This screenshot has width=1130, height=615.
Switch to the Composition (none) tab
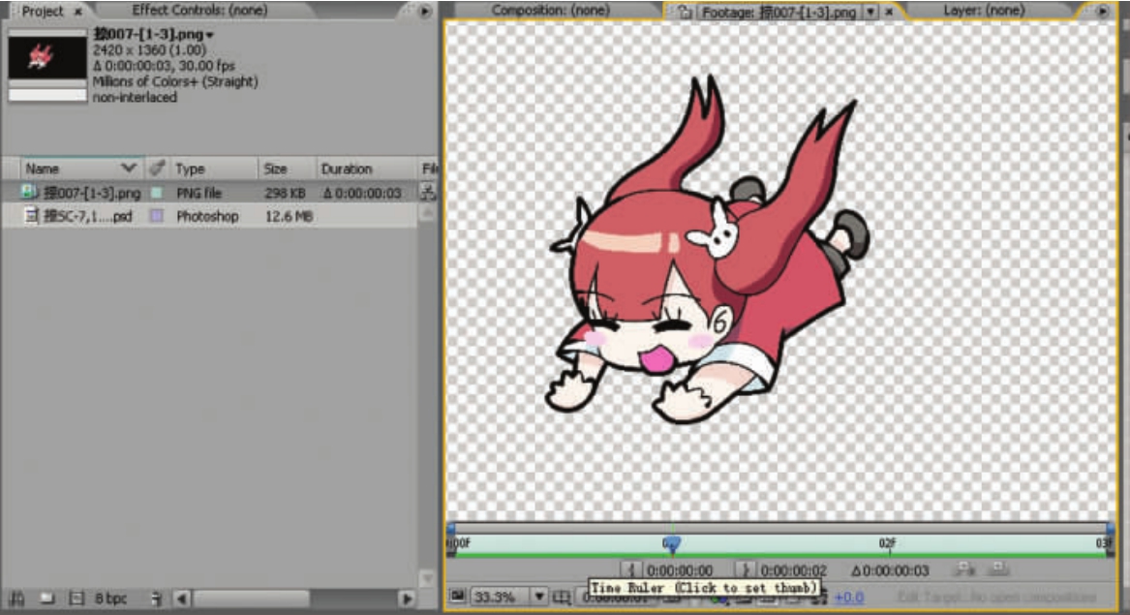(x=550, y=11)
